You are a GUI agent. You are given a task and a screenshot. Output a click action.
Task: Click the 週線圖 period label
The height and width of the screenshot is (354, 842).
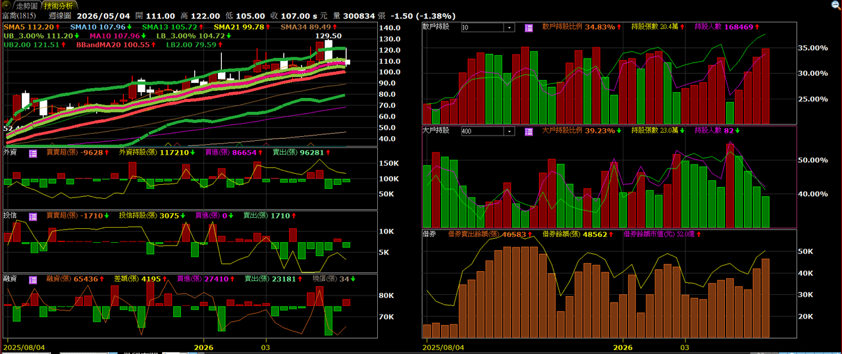click(x=60, y=16)
